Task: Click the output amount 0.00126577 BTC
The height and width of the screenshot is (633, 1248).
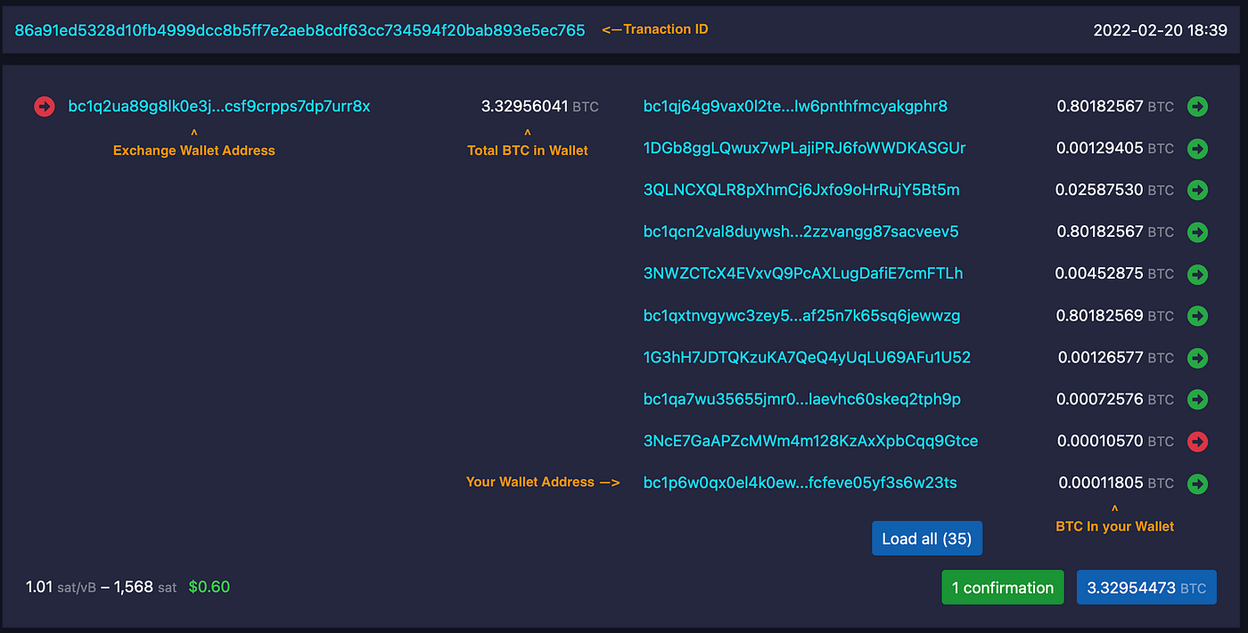Action: (x=1116, y=357)
